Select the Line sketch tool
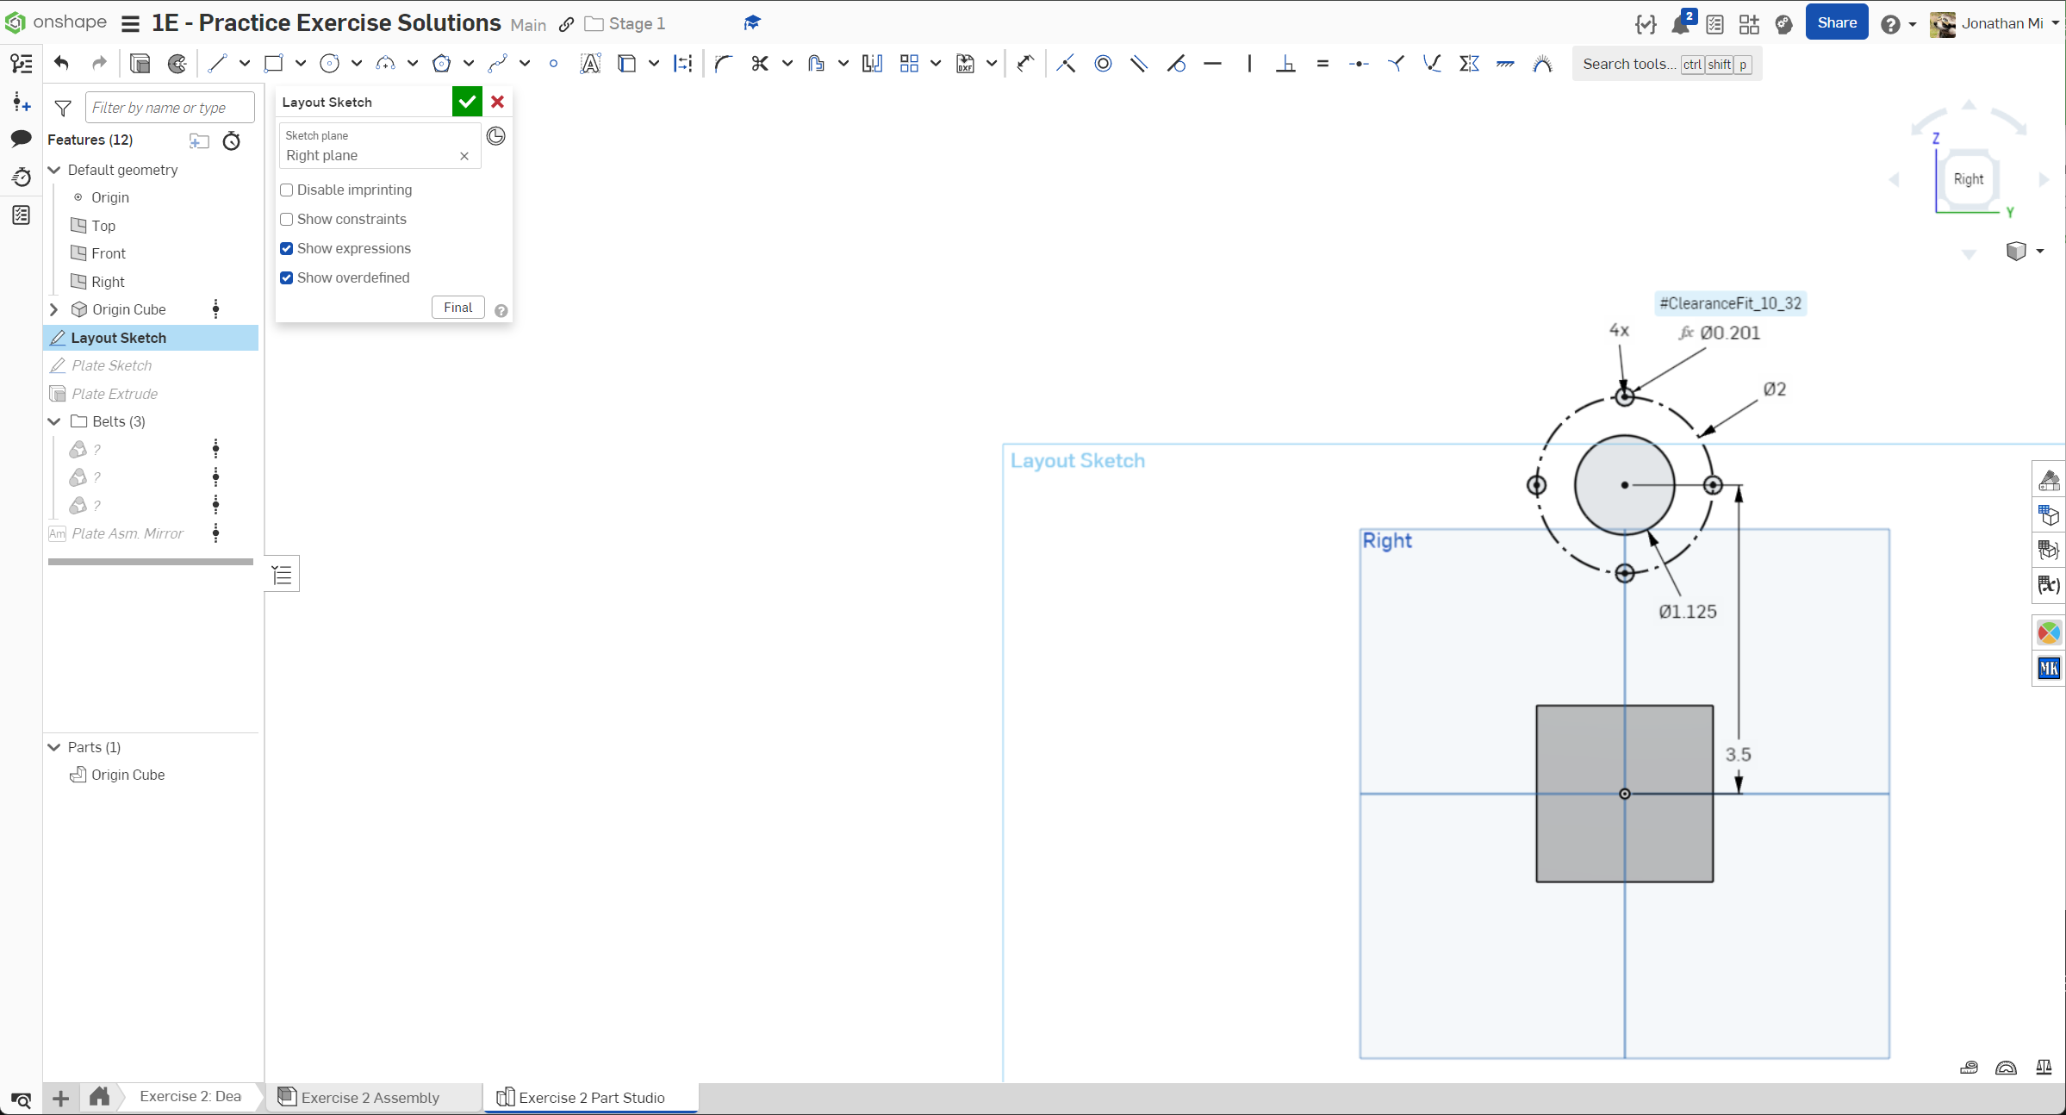The height and width of the screenshot is (1115, 2066). click(217, 64)
